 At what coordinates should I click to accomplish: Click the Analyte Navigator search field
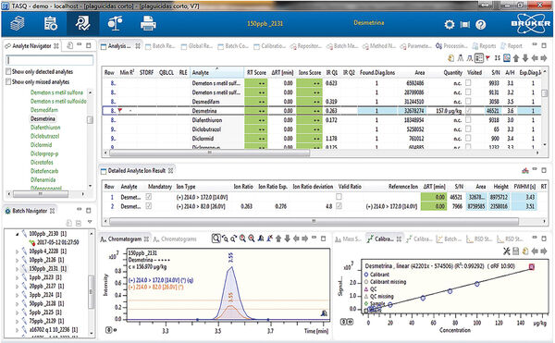click(x=50, y=60)
